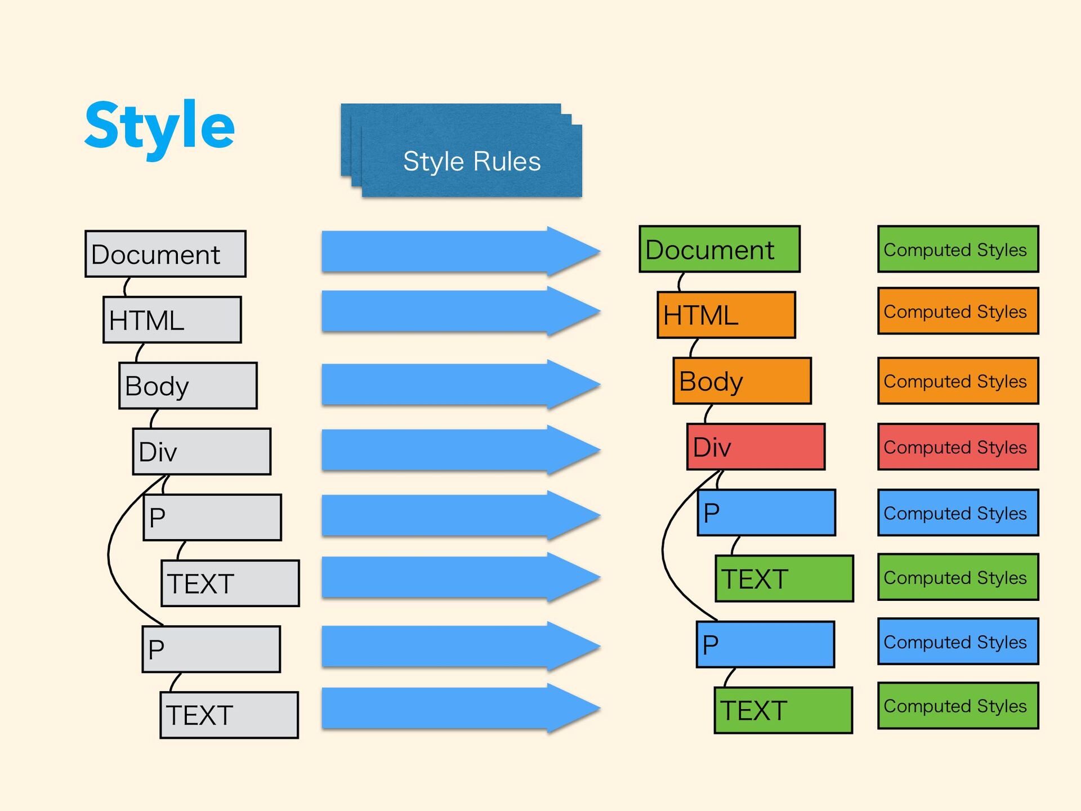Image resolution: width=1081 pixels, height=811 pixels.
Task: Open Computed Styles beside green Document node
Action: click(x=958, y=249)
